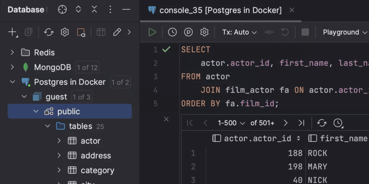Open Data Source Properties gear in Database panel

point(65,32)
